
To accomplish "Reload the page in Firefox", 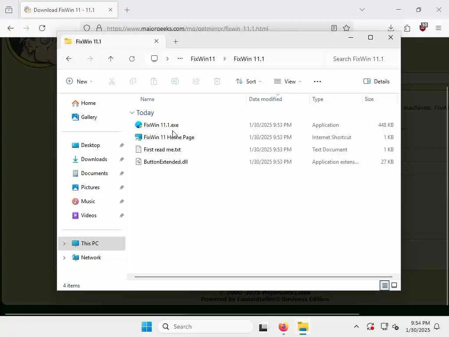I will 42,28.
